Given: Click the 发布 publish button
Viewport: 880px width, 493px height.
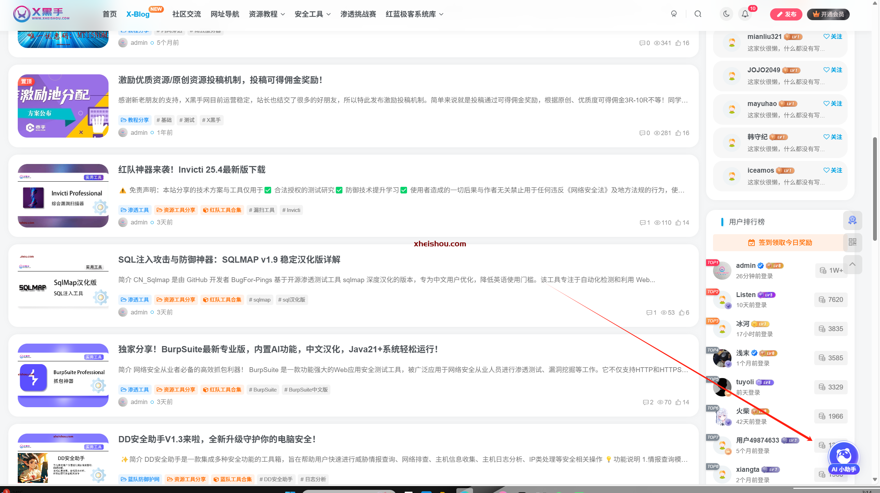Looking at the screenshot, I should pos(786,14).
